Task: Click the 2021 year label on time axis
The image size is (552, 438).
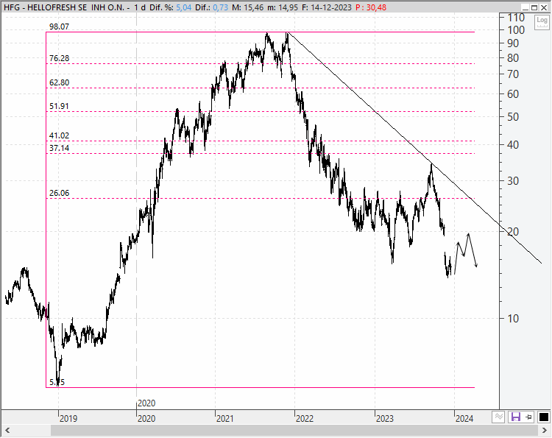Action: (x=224, y=419)
